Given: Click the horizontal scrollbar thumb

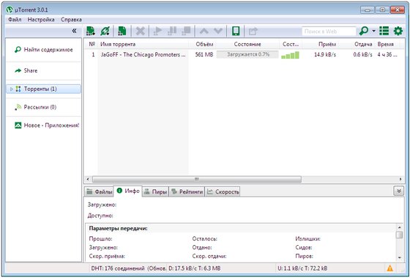Looking at the screenshot, I should pos(197,179).
